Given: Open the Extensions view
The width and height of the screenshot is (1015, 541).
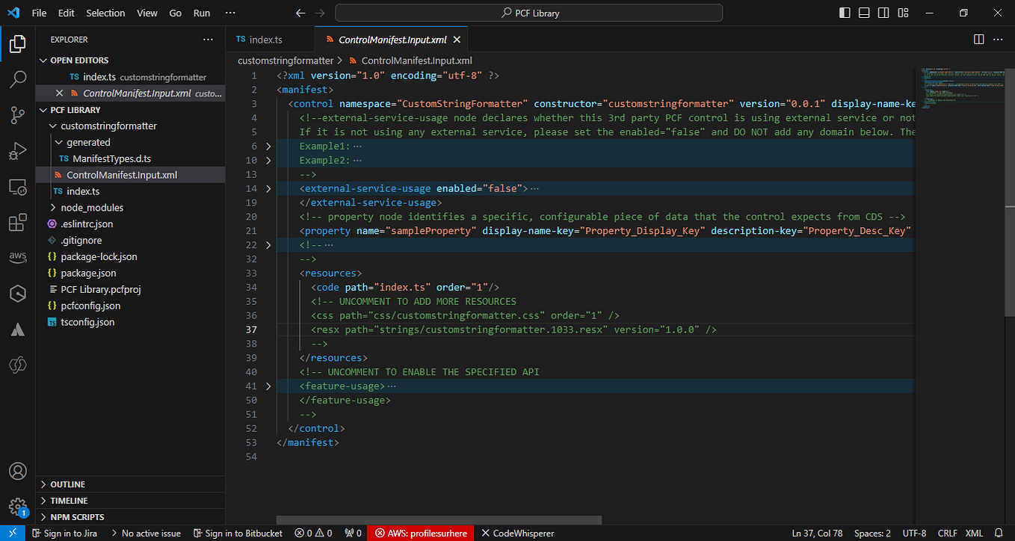Looking at the screenshot, I should tap(17, 222).
